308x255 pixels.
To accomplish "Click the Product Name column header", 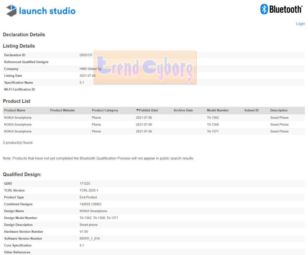I will tap(15, 110).
